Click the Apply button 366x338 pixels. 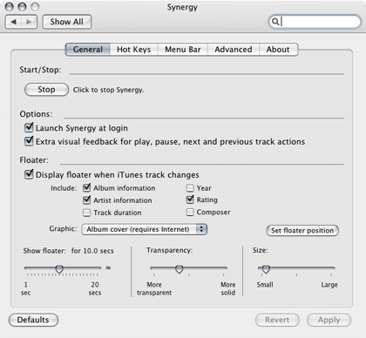(329, 320)
